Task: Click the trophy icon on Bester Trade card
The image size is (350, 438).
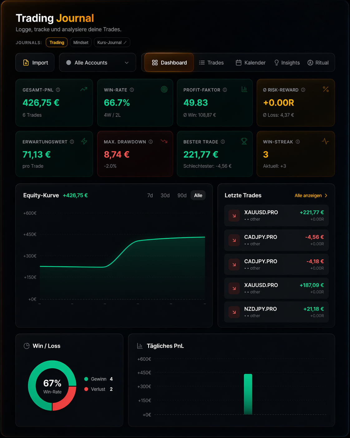Action: click(x=244, y=141)
